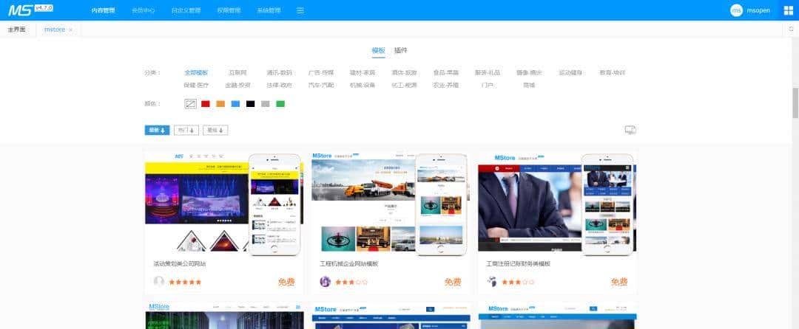Toggle the desktop/mobile preview icon
Screen dimensions: 799x329
(x=630, y=130)
